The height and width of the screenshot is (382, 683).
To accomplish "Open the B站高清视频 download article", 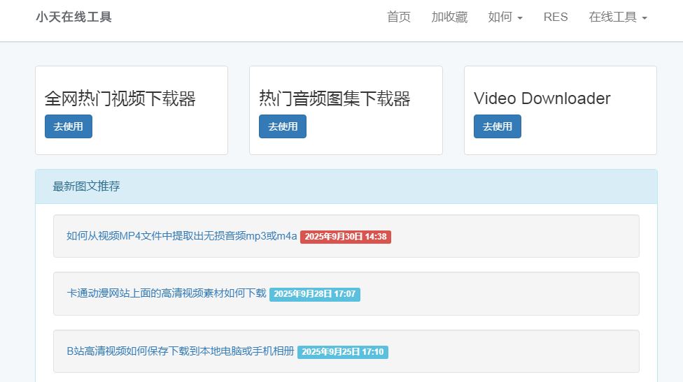I will (x=180, y=351).
